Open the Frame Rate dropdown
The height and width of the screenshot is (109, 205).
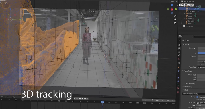201,67
